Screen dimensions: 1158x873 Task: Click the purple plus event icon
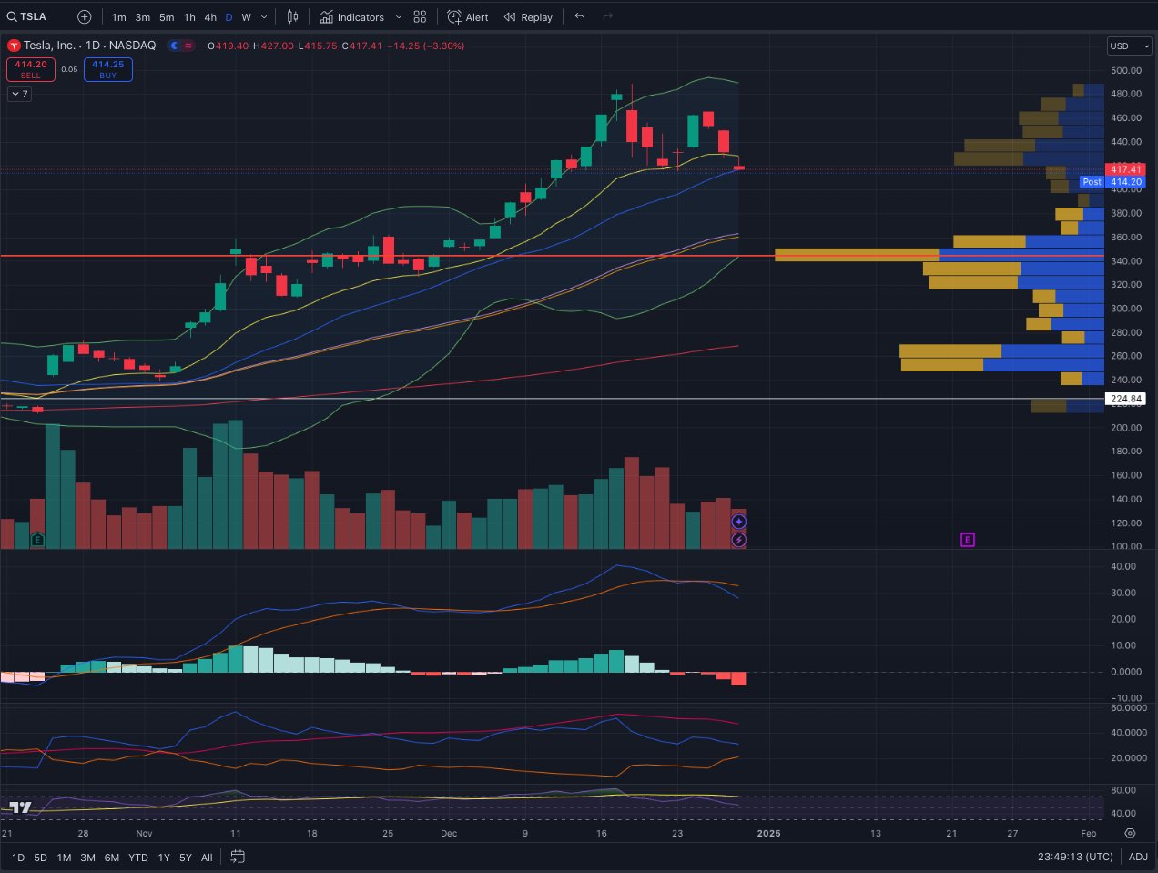point(739,522)
